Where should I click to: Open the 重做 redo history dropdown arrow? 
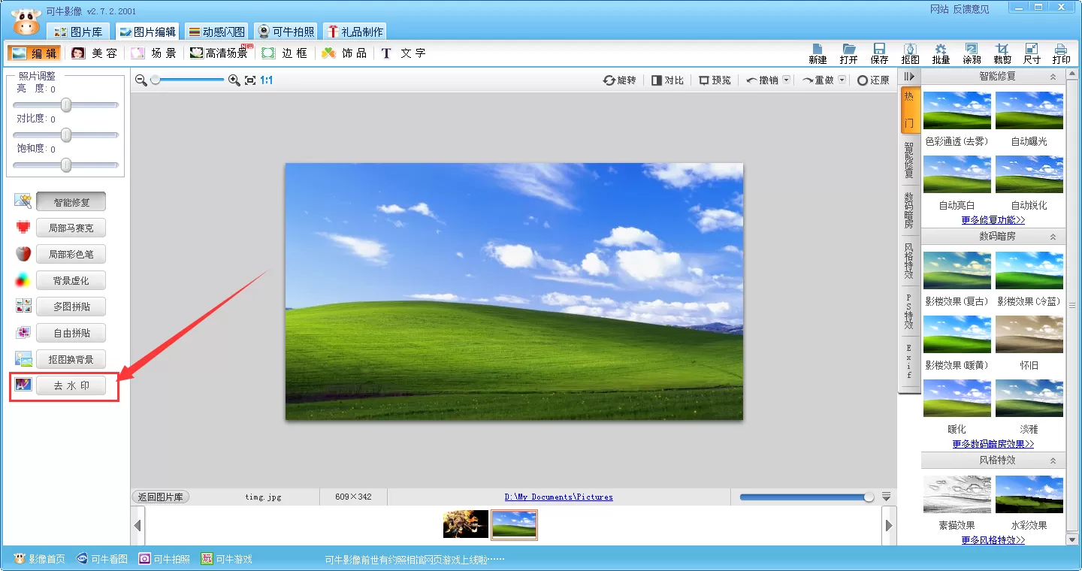point(842,80)
